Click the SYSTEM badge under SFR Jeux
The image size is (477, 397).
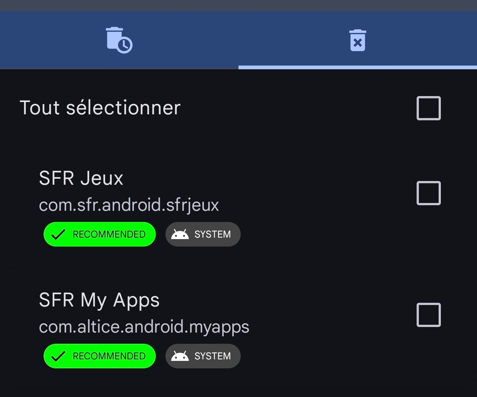click(203, 234)
